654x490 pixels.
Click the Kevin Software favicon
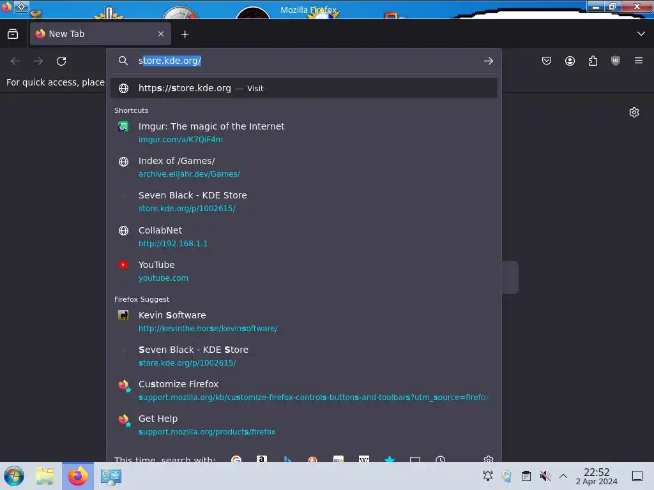[x=123, y=315]
